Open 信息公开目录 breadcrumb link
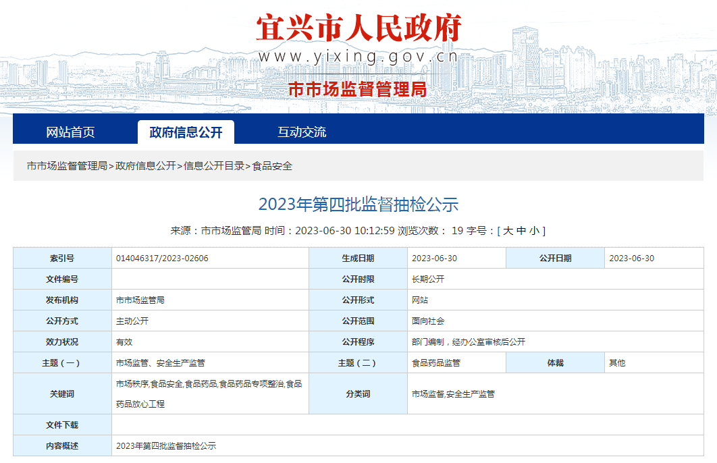 click(x=214, y=166)
